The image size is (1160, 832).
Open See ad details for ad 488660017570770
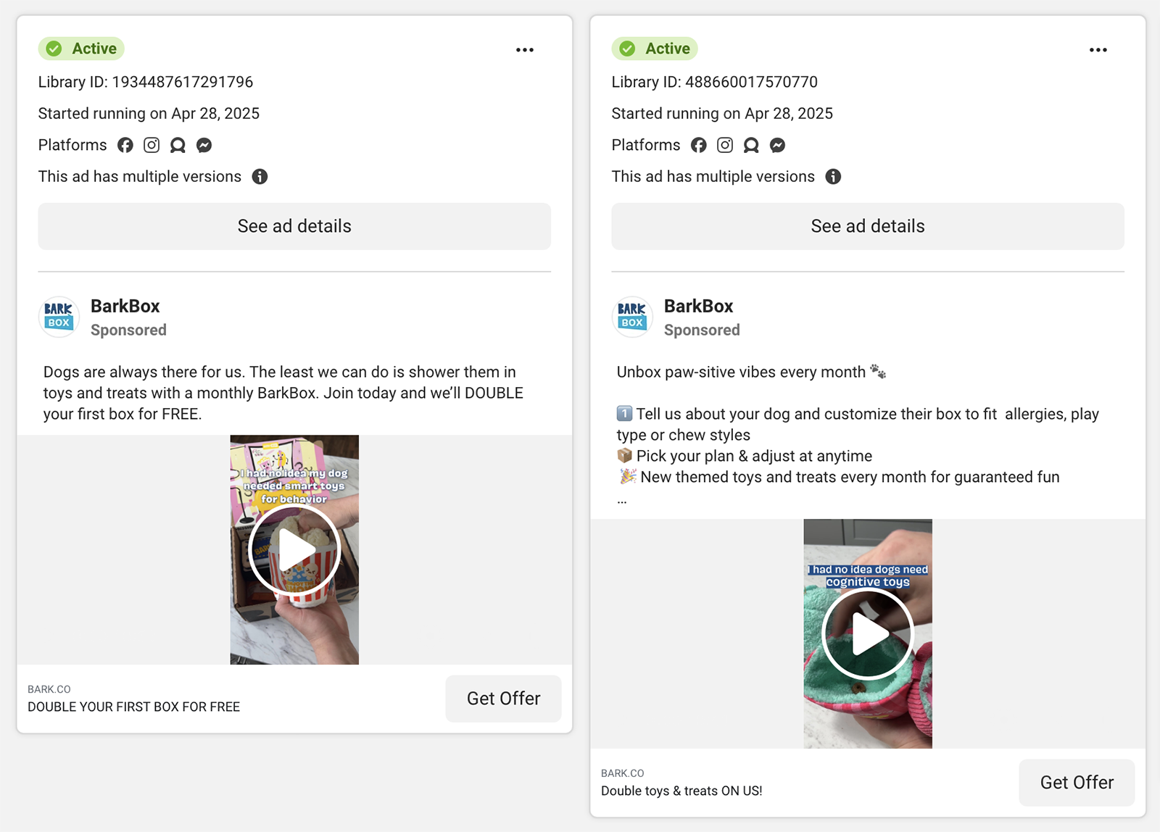click(868, 226)
